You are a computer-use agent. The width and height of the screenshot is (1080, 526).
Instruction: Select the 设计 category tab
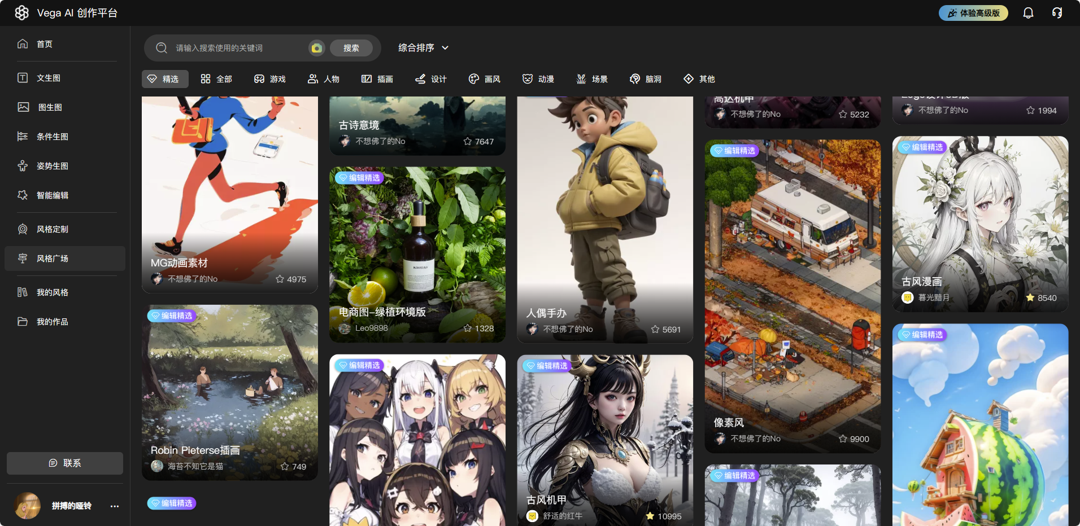(x=431, y=79)
